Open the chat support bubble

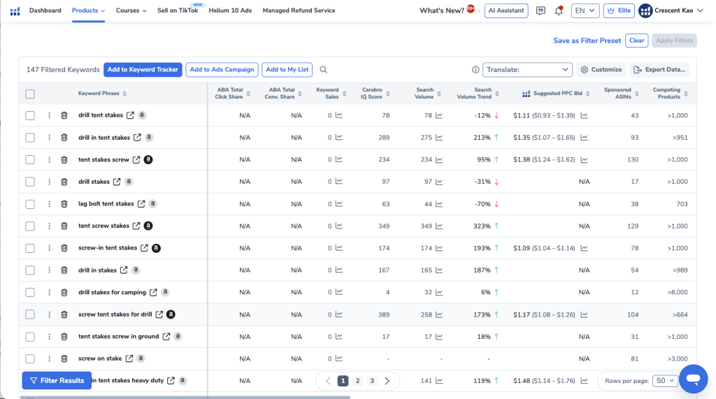pos(693,379)
